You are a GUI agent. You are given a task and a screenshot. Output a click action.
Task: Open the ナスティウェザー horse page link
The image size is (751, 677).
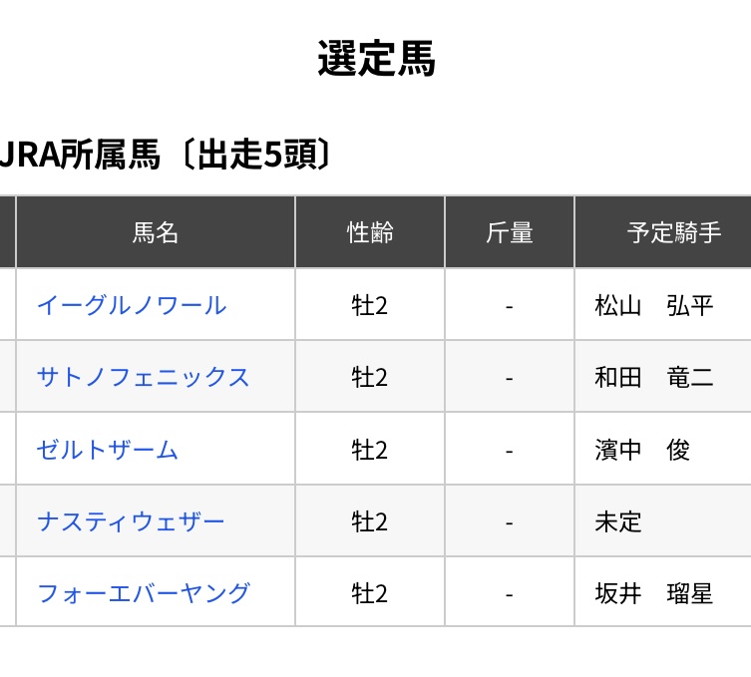tap(131, 521)
